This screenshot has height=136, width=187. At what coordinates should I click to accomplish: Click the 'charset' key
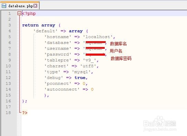[56, 66]
